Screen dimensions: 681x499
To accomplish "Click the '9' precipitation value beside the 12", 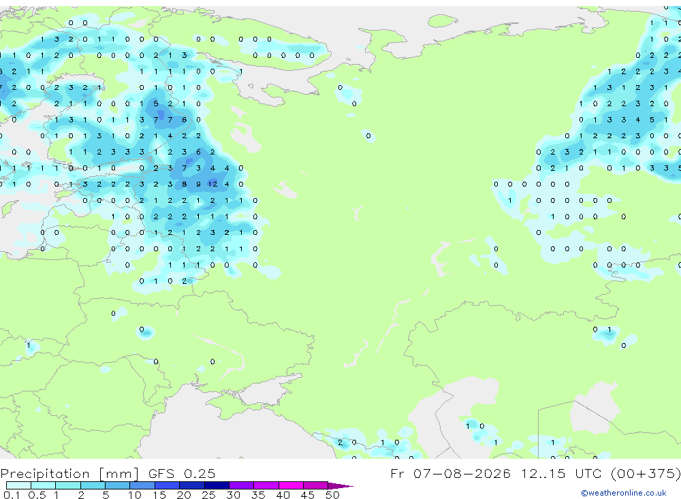I will point(198,184).
